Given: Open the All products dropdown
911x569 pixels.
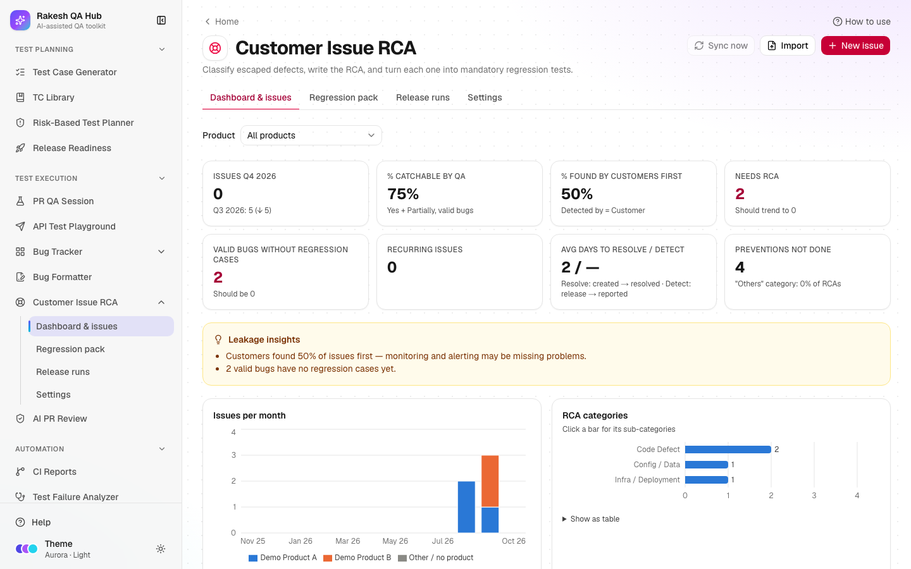Looking at the screenshot, I should (x=311, y=135).
